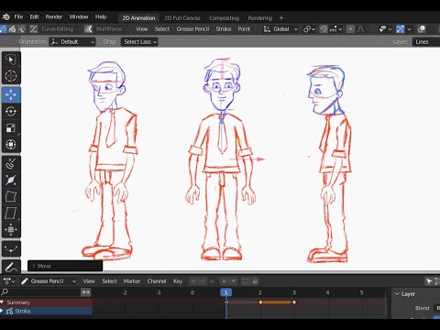Add a new workspace with plus button
Screen dimensions: 440x330
click(x=281, y=18)
